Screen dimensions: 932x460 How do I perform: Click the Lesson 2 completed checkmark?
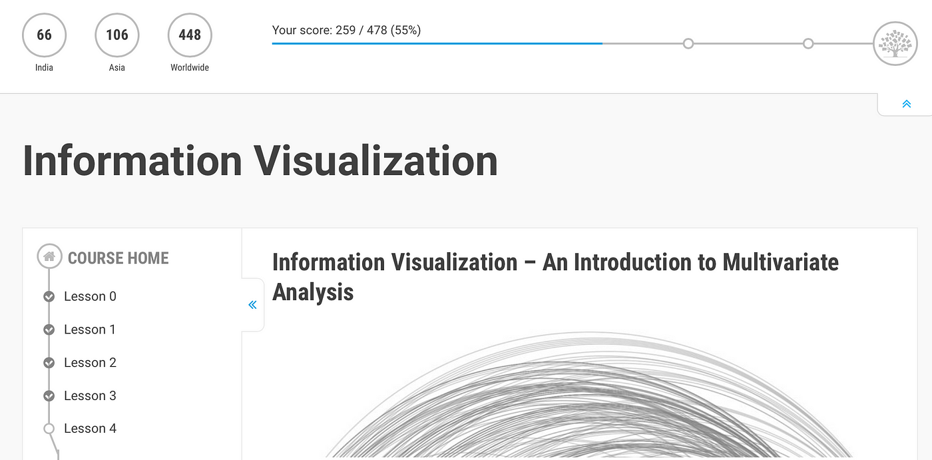click(x=49, y=363)
